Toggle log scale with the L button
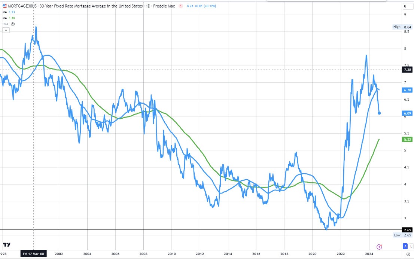The width and height of the screenshot is (414, 259). click(411, 246)
